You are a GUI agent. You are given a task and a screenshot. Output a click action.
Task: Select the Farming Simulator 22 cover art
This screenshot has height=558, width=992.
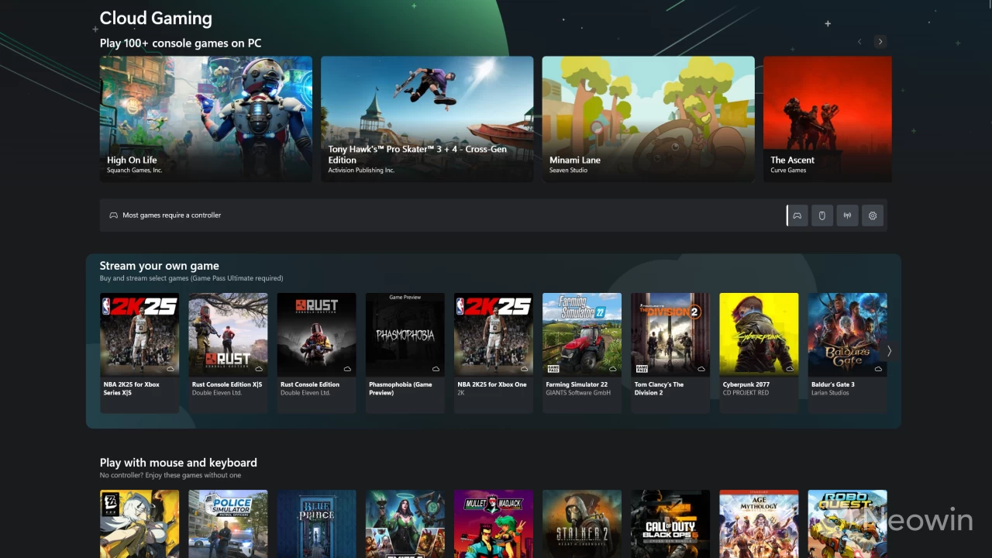pyautogui.click(x=582, y=334)
